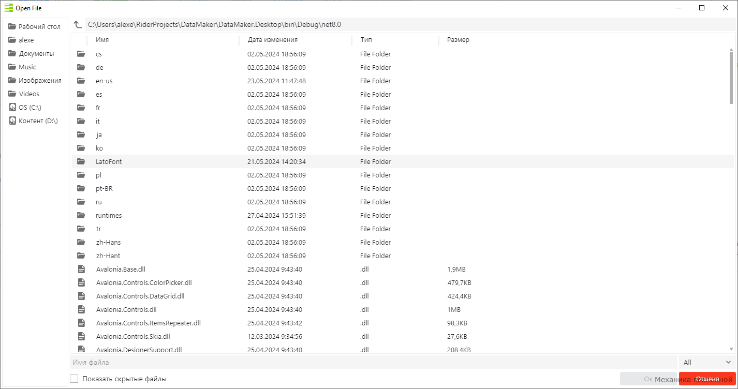Select the ru folder name

[x=98, y=202]
